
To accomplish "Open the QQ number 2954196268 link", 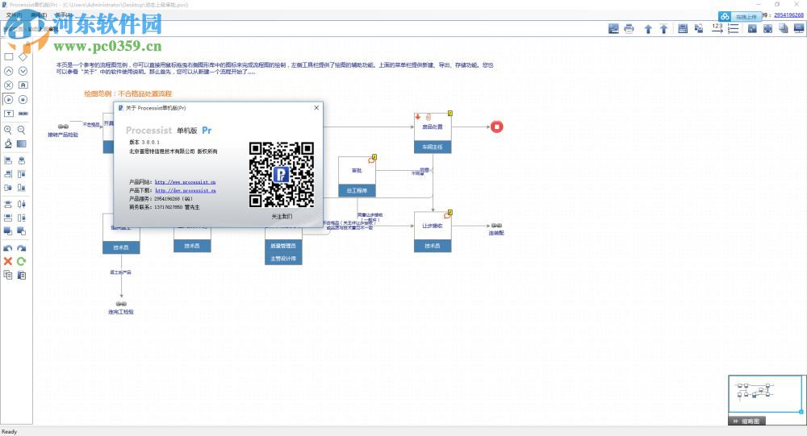I will click(788, 15).
